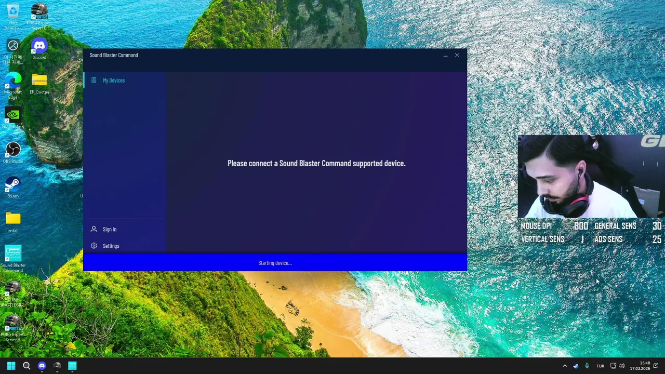Click the Sign In person icon

(94, 229)
